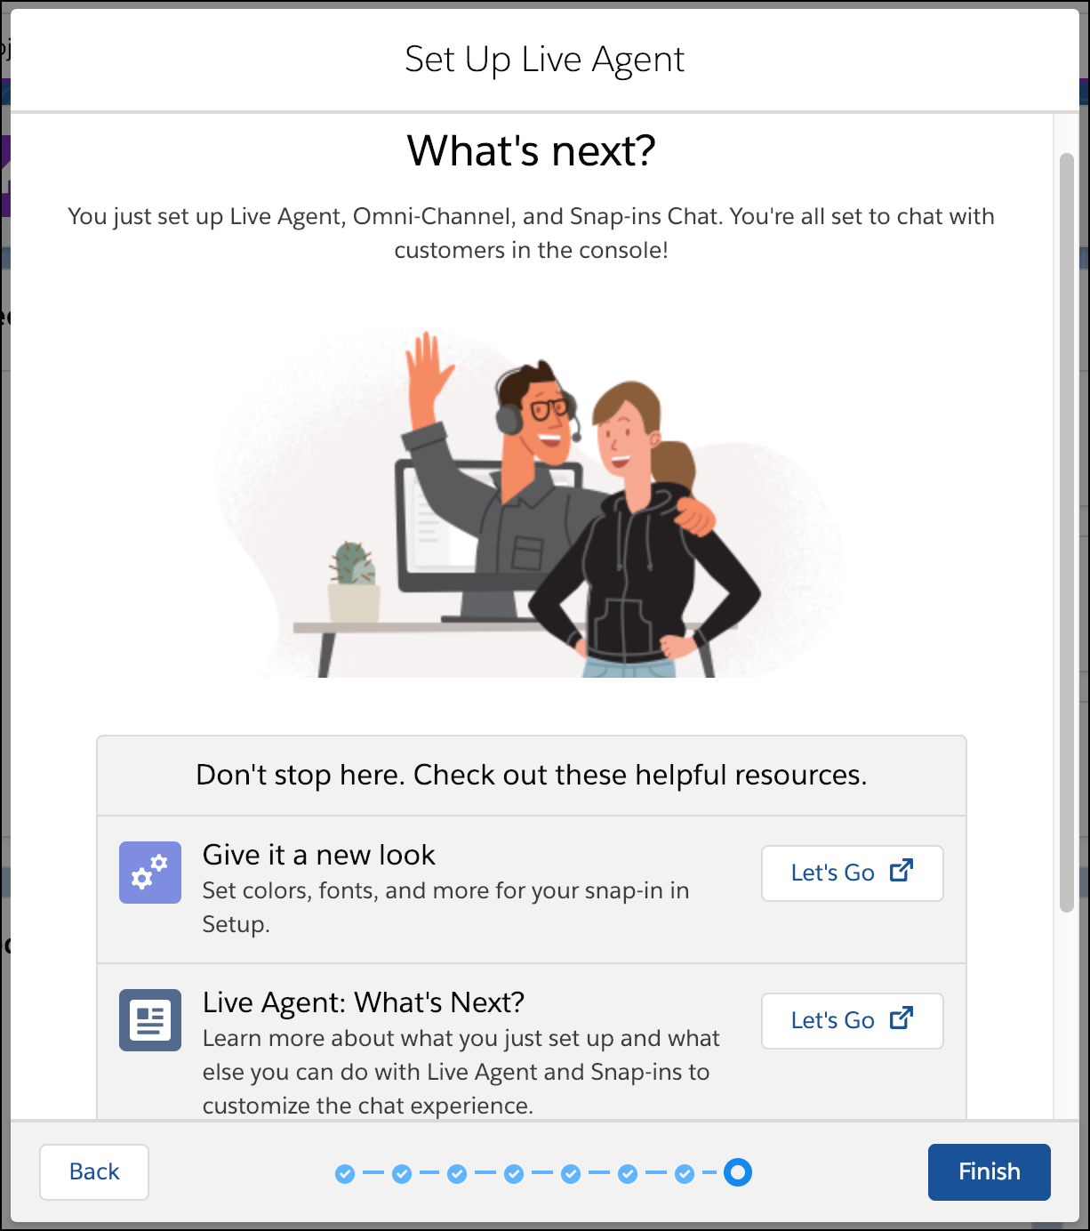Select the seventh completed step checkmark
The height and width of the screenshot is (1231, 1090).
coord(685,1174)
